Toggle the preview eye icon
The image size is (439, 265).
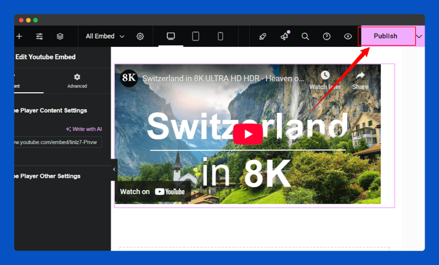click(348, 36)
